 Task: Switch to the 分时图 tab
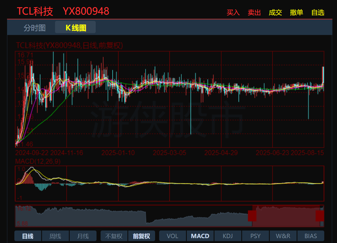(34, 28)
